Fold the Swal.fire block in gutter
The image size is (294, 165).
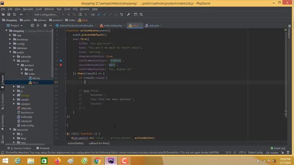pos(66,39)
